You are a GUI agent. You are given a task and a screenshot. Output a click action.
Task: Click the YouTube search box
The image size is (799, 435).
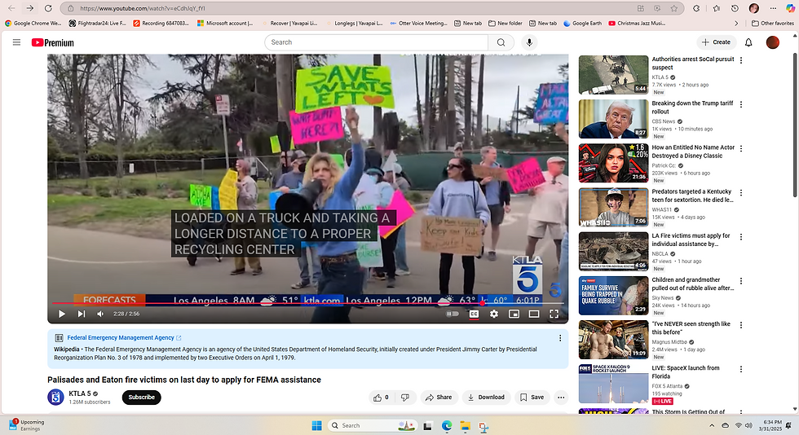(x=376, y=42)
